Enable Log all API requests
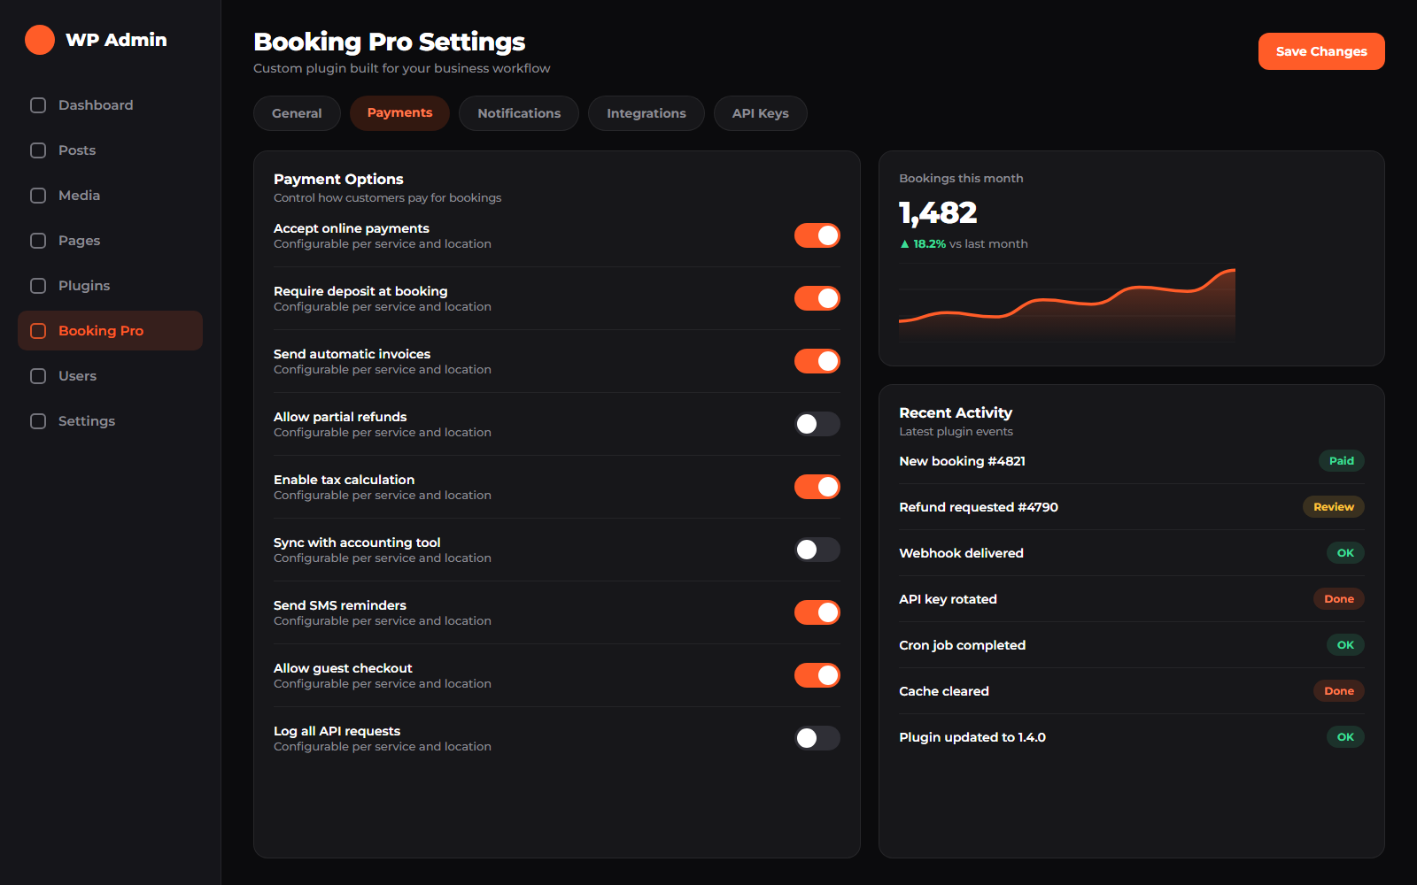This screenshot has width=1417, height=885. tap(817, 738)
